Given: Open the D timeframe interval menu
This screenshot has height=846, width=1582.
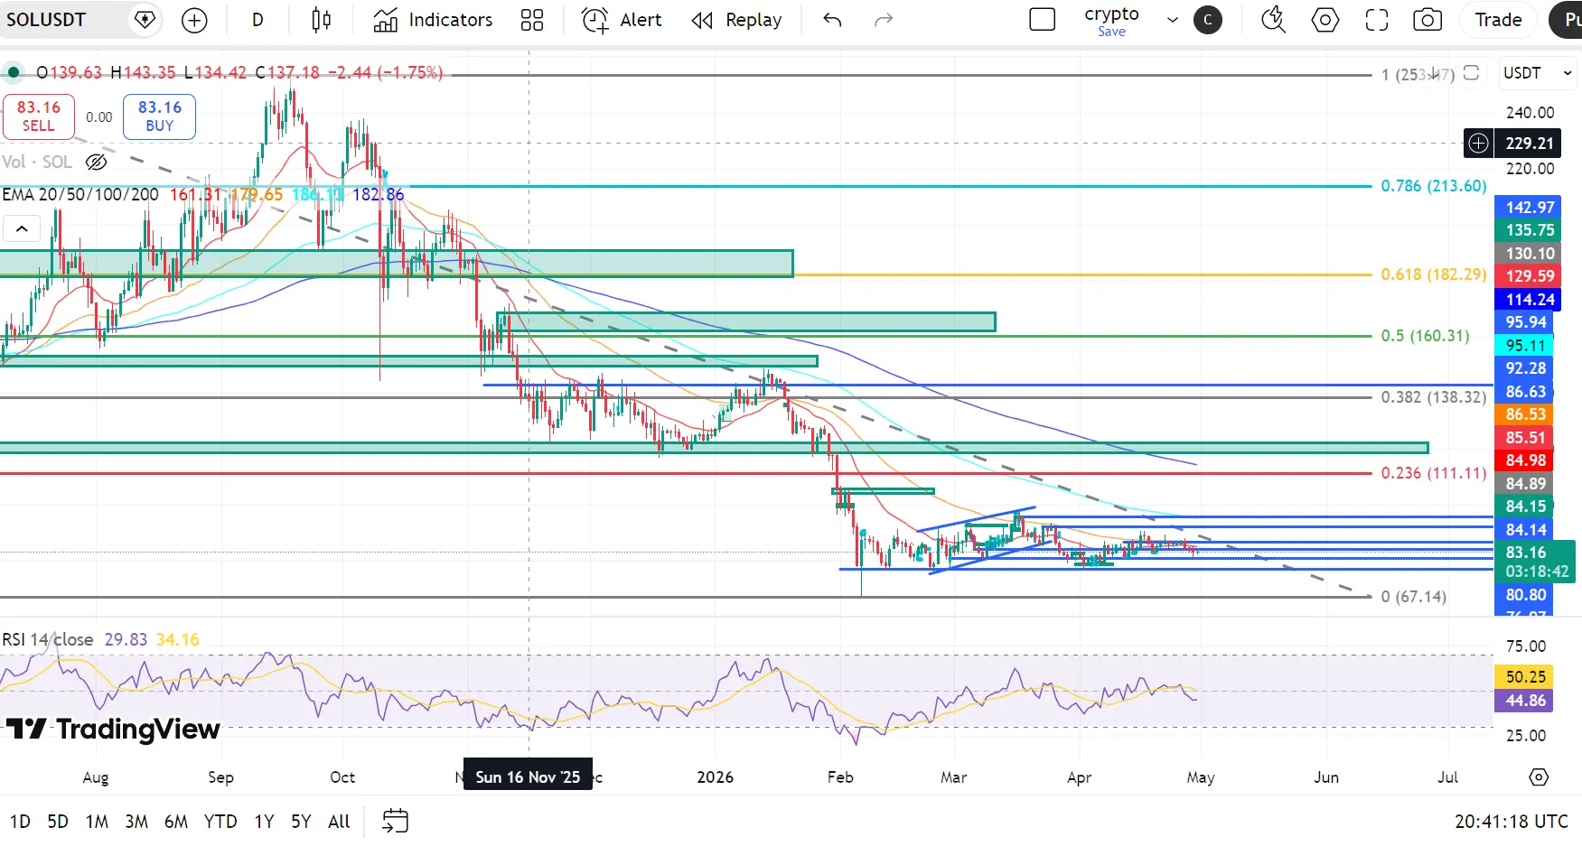Looking at the screenshot, I should pyautogui.click(x=257, y=20).
